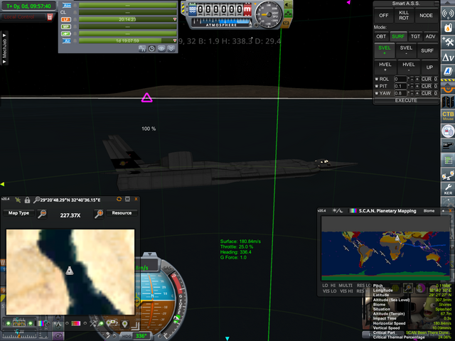Open the RemoteTech antenna toolbar icon

tap(448, 13)
